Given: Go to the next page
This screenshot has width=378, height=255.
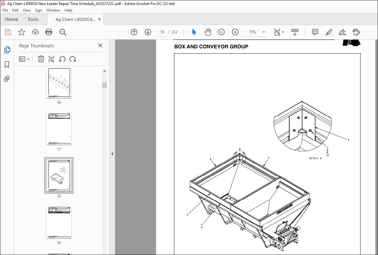Looking at the screenshot, I should coord(148,32).
